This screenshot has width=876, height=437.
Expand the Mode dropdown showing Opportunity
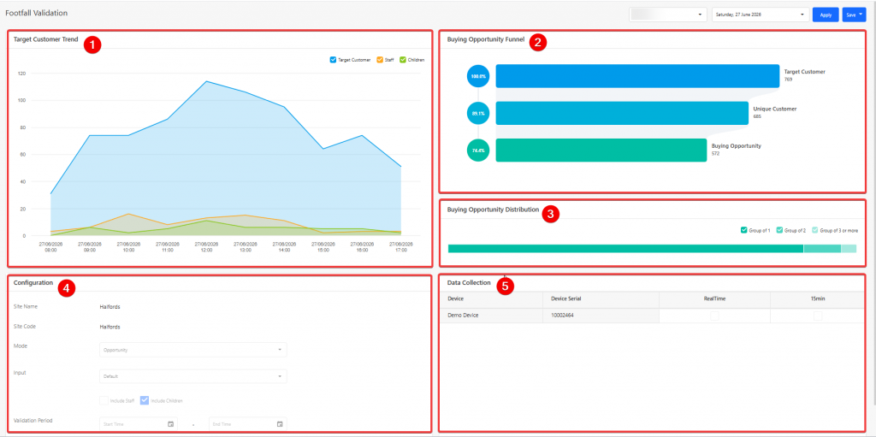click(x=193, y=350)
